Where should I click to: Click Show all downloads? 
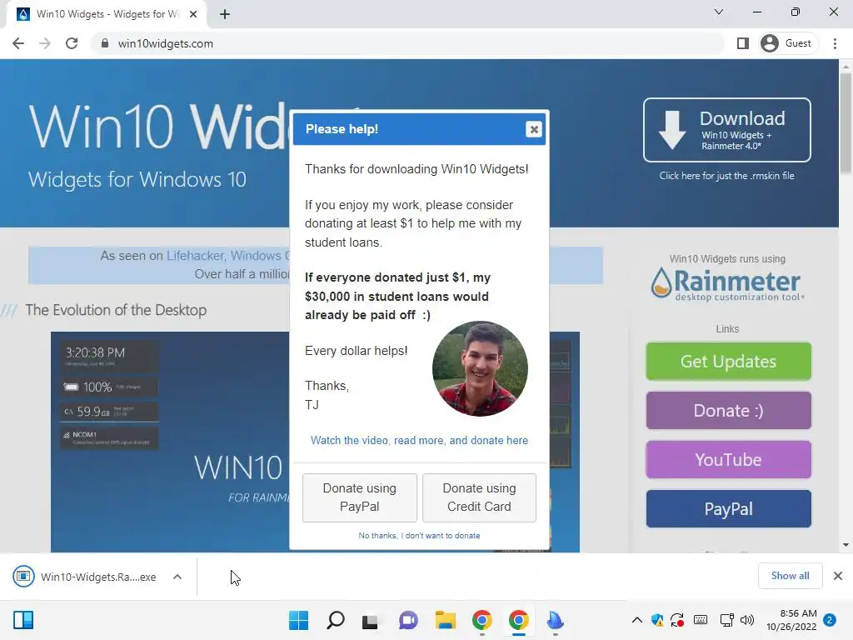tap(790, 576)
